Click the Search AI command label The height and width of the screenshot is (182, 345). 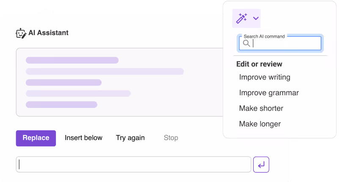pos(264,36)
